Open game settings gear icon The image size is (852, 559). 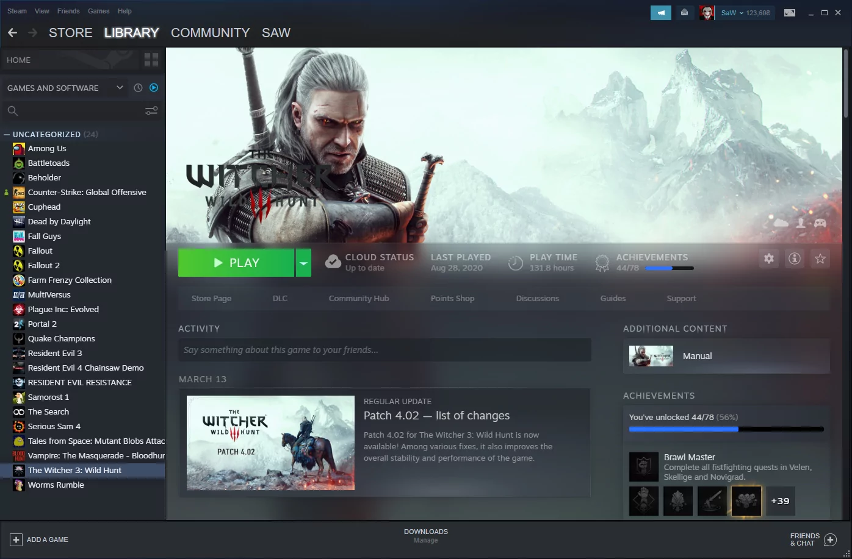click(769, 258)
